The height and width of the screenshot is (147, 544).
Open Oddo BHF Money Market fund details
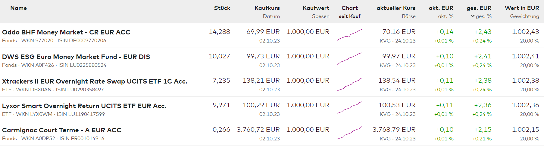[x=66, y=32]
